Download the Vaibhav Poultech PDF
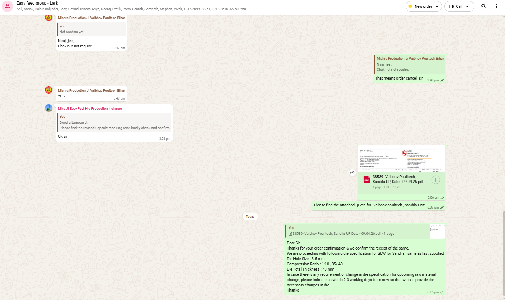The width and height of the screenshot is (505, 300). 435,180
